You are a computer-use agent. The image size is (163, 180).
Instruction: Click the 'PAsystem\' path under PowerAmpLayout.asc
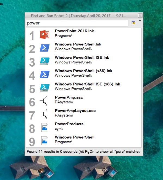pos(64,115)
